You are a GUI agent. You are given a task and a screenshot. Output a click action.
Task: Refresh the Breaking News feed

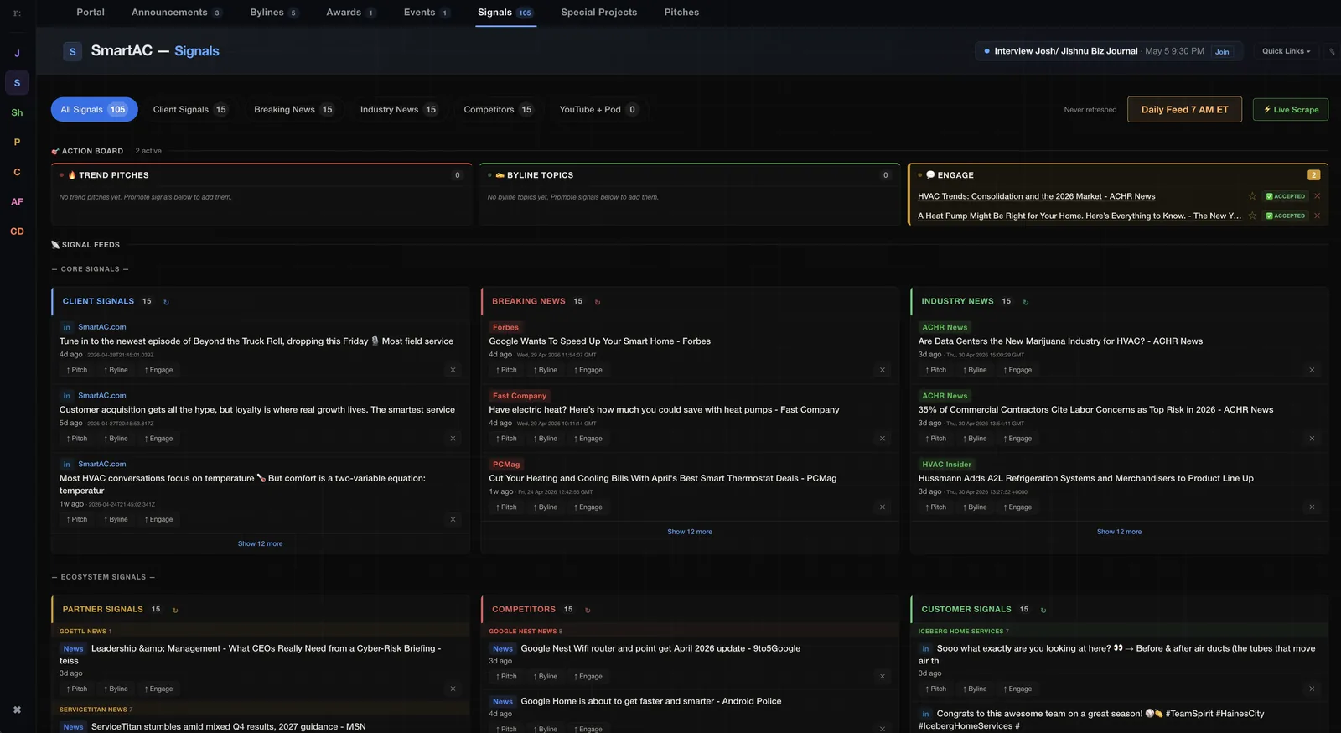(598, 302)
